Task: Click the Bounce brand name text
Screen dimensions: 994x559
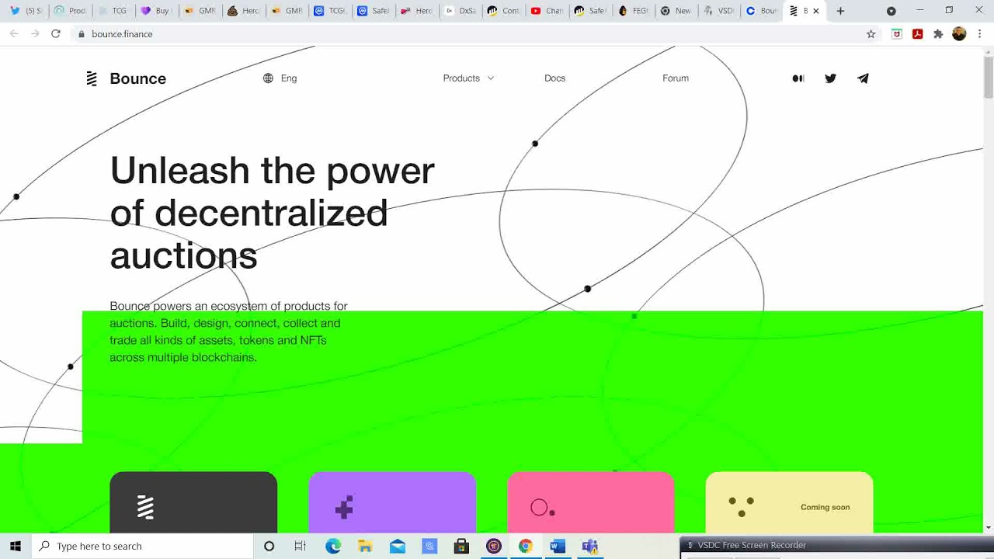Action: 138,78
